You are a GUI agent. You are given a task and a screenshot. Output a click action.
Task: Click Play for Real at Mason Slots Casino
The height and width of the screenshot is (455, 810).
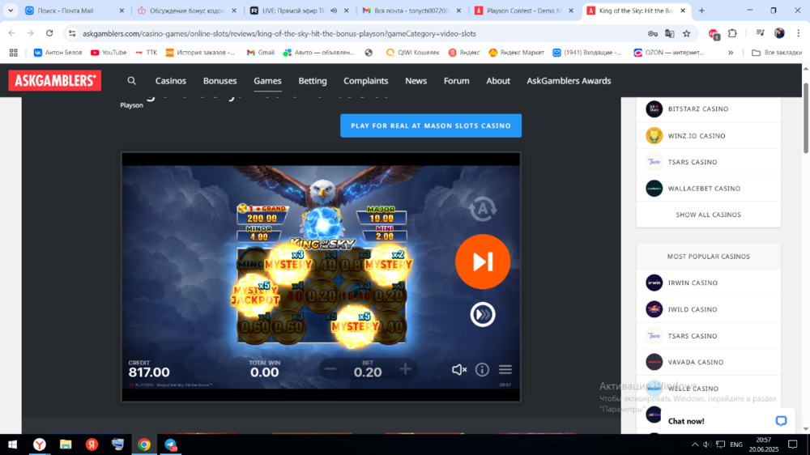tap(431, 125)
